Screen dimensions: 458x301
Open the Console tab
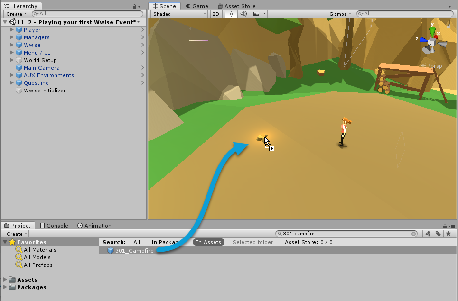(x=54, y=226)
